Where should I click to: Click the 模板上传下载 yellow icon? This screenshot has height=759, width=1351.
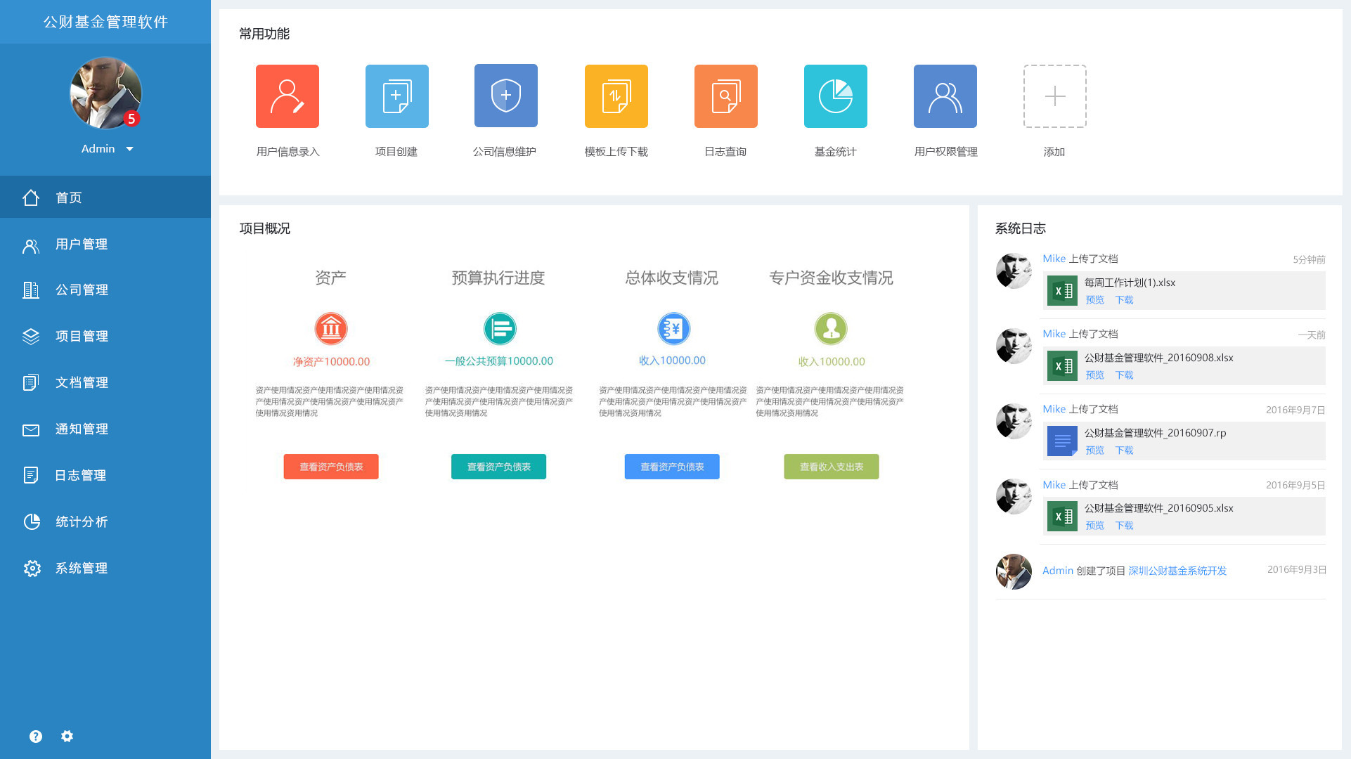(x=616, y=96)
